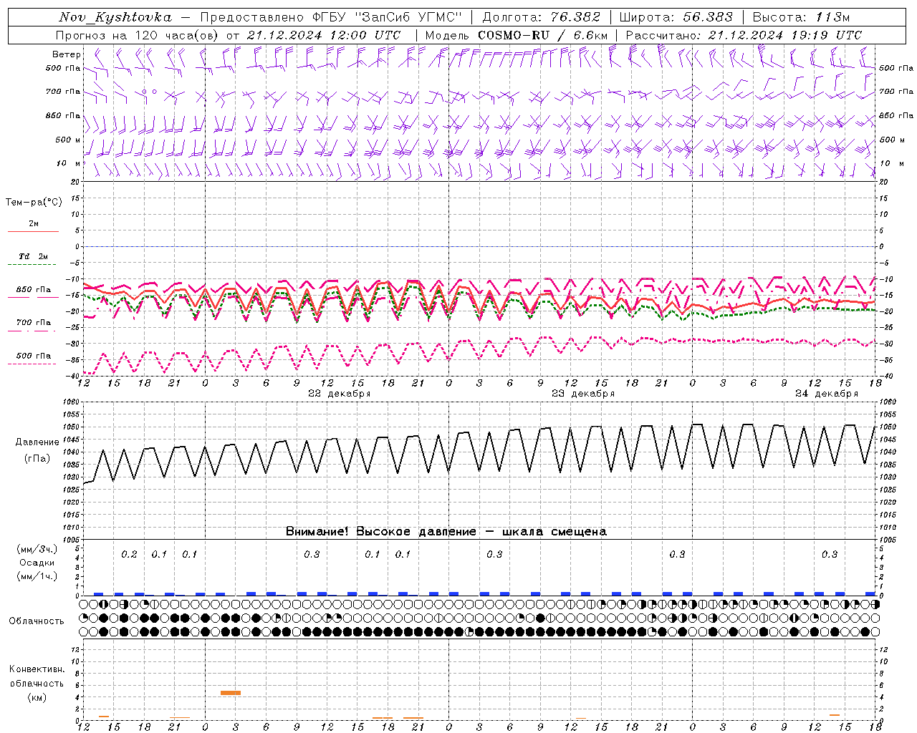Image resolution: width=917 pixels, height=733 pixels.
Task: Click the Ветер wind panel label
Action: tap(66, 54)
